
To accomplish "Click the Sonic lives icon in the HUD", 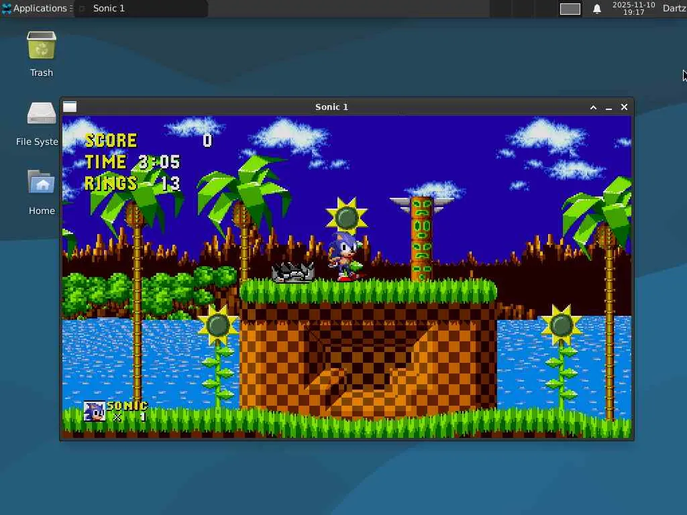I will coord(94,411).
